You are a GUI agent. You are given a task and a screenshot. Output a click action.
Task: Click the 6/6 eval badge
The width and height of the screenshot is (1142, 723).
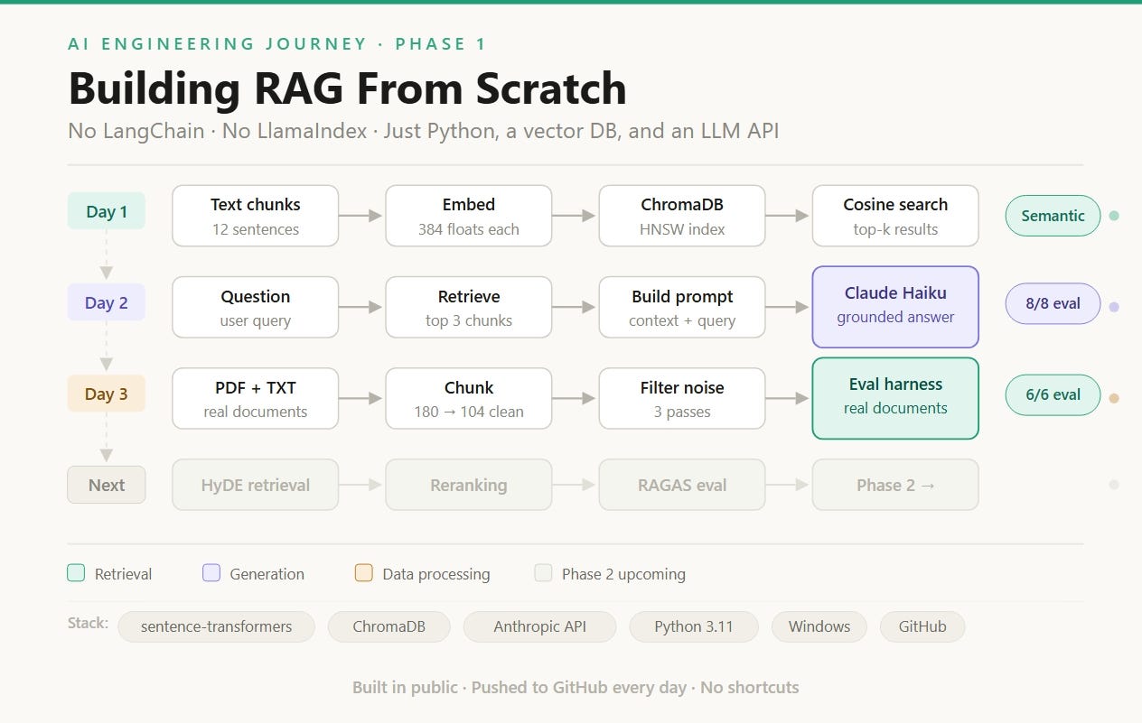(1053, 394)
